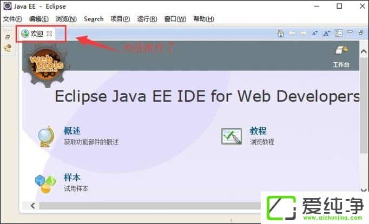Navigate forward using the right arrow icon
The image size is (369, 224).
304,33
